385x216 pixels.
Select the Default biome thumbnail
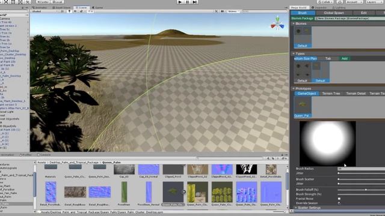[x=303, y=37]
